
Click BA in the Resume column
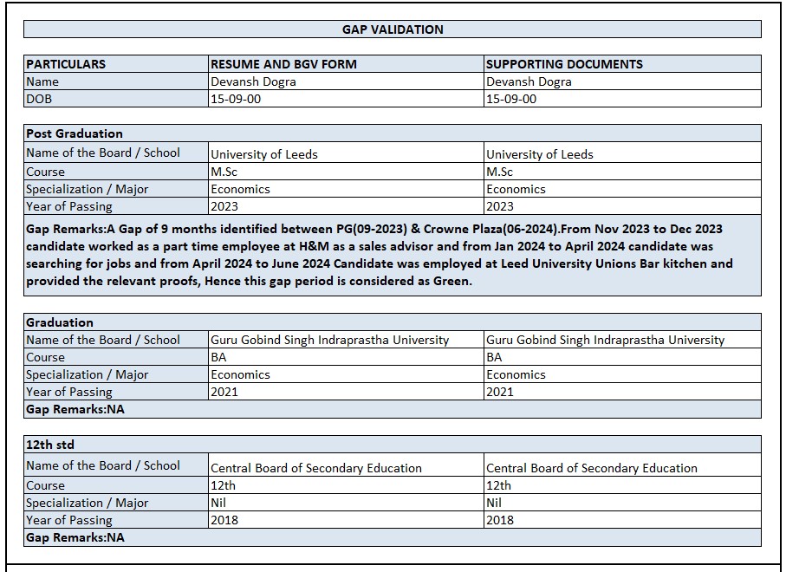pyautogui.click(x=218, y=357)
